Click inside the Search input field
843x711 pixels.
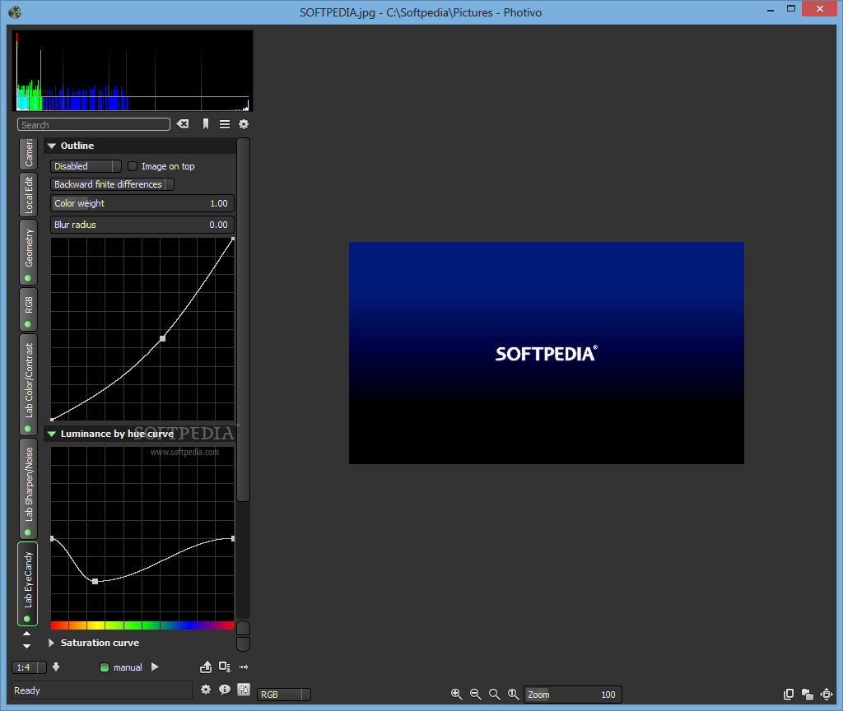coord(94,125)
